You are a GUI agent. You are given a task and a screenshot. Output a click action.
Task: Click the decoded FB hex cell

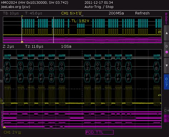(x=157, y=66)
